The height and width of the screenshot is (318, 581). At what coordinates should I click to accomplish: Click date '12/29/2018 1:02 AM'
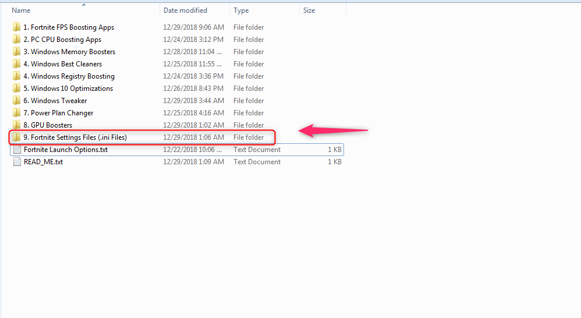[194, 125]
